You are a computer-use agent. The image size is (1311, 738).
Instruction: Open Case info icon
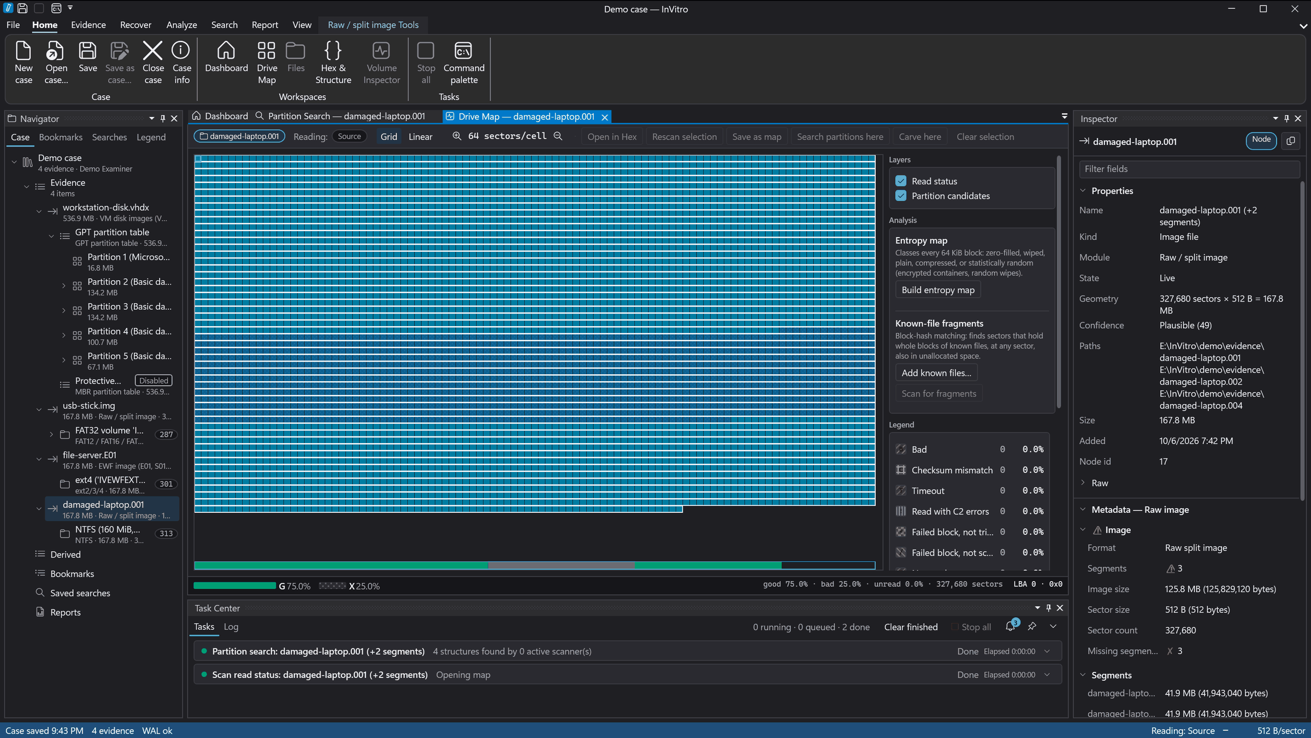click(x=181, y=62)
